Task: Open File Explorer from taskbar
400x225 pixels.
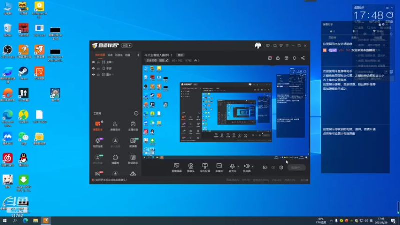Action: coord(35,220)
